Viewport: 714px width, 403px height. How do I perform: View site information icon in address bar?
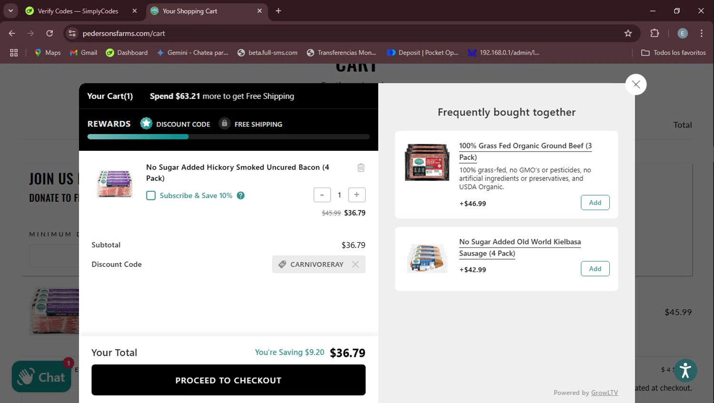point(72,33)
